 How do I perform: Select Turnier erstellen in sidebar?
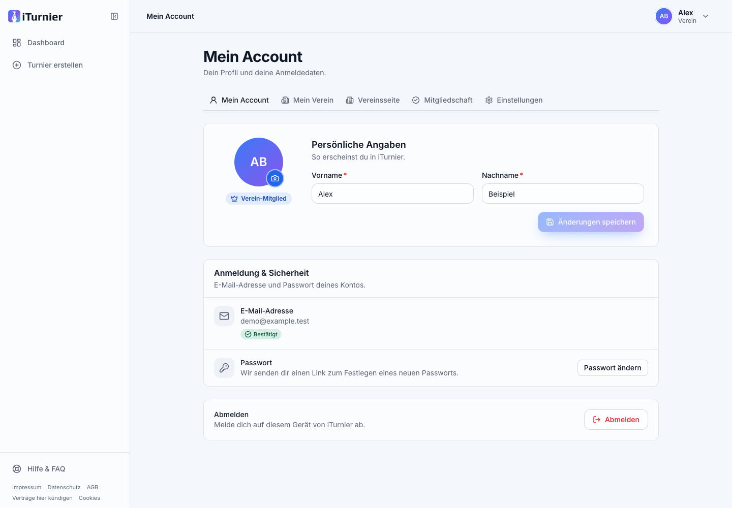click(x=65, y=65)
